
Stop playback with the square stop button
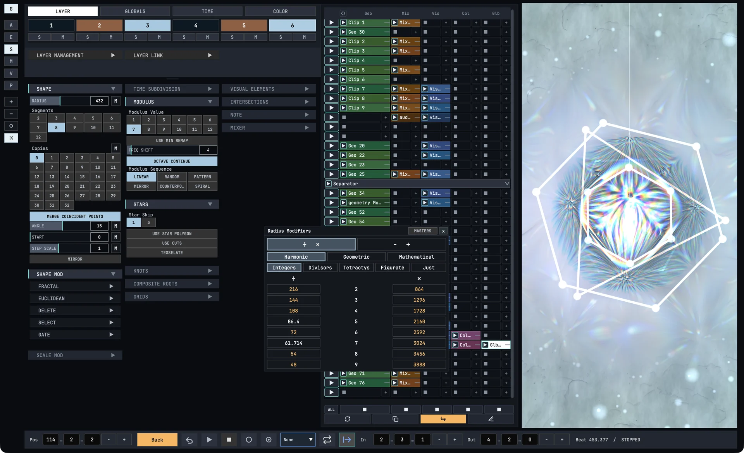229,439
